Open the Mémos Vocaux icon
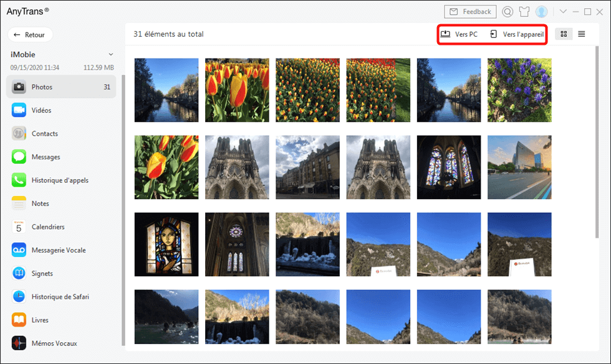 point(19,343)
